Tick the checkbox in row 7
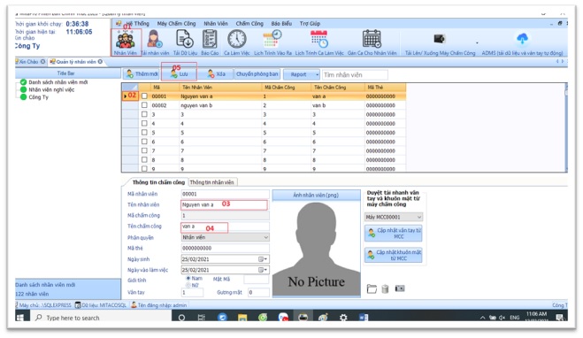The height and width of the screenshot is (338, 583). 144,150
